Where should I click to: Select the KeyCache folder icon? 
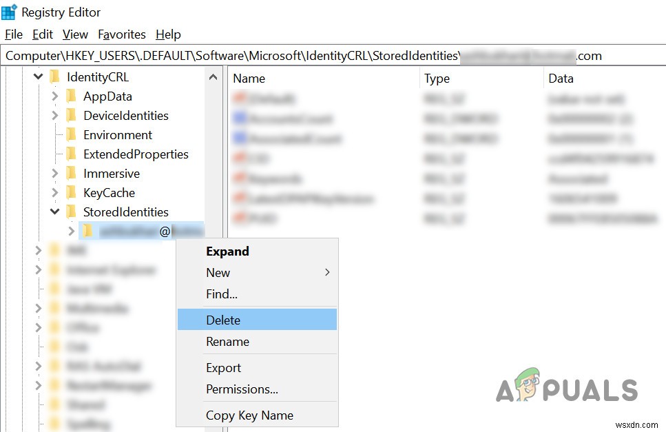[72, 193]
